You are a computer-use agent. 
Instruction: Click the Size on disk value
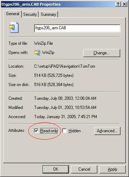click(54, 85)
